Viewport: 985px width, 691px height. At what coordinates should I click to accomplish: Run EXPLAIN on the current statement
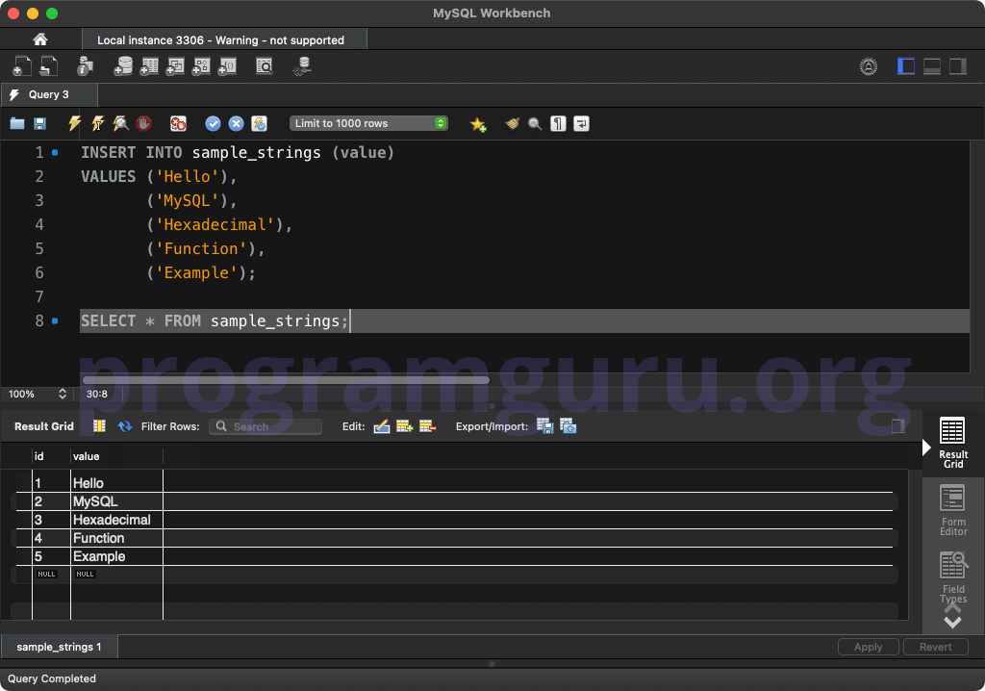tap(120, 123)
